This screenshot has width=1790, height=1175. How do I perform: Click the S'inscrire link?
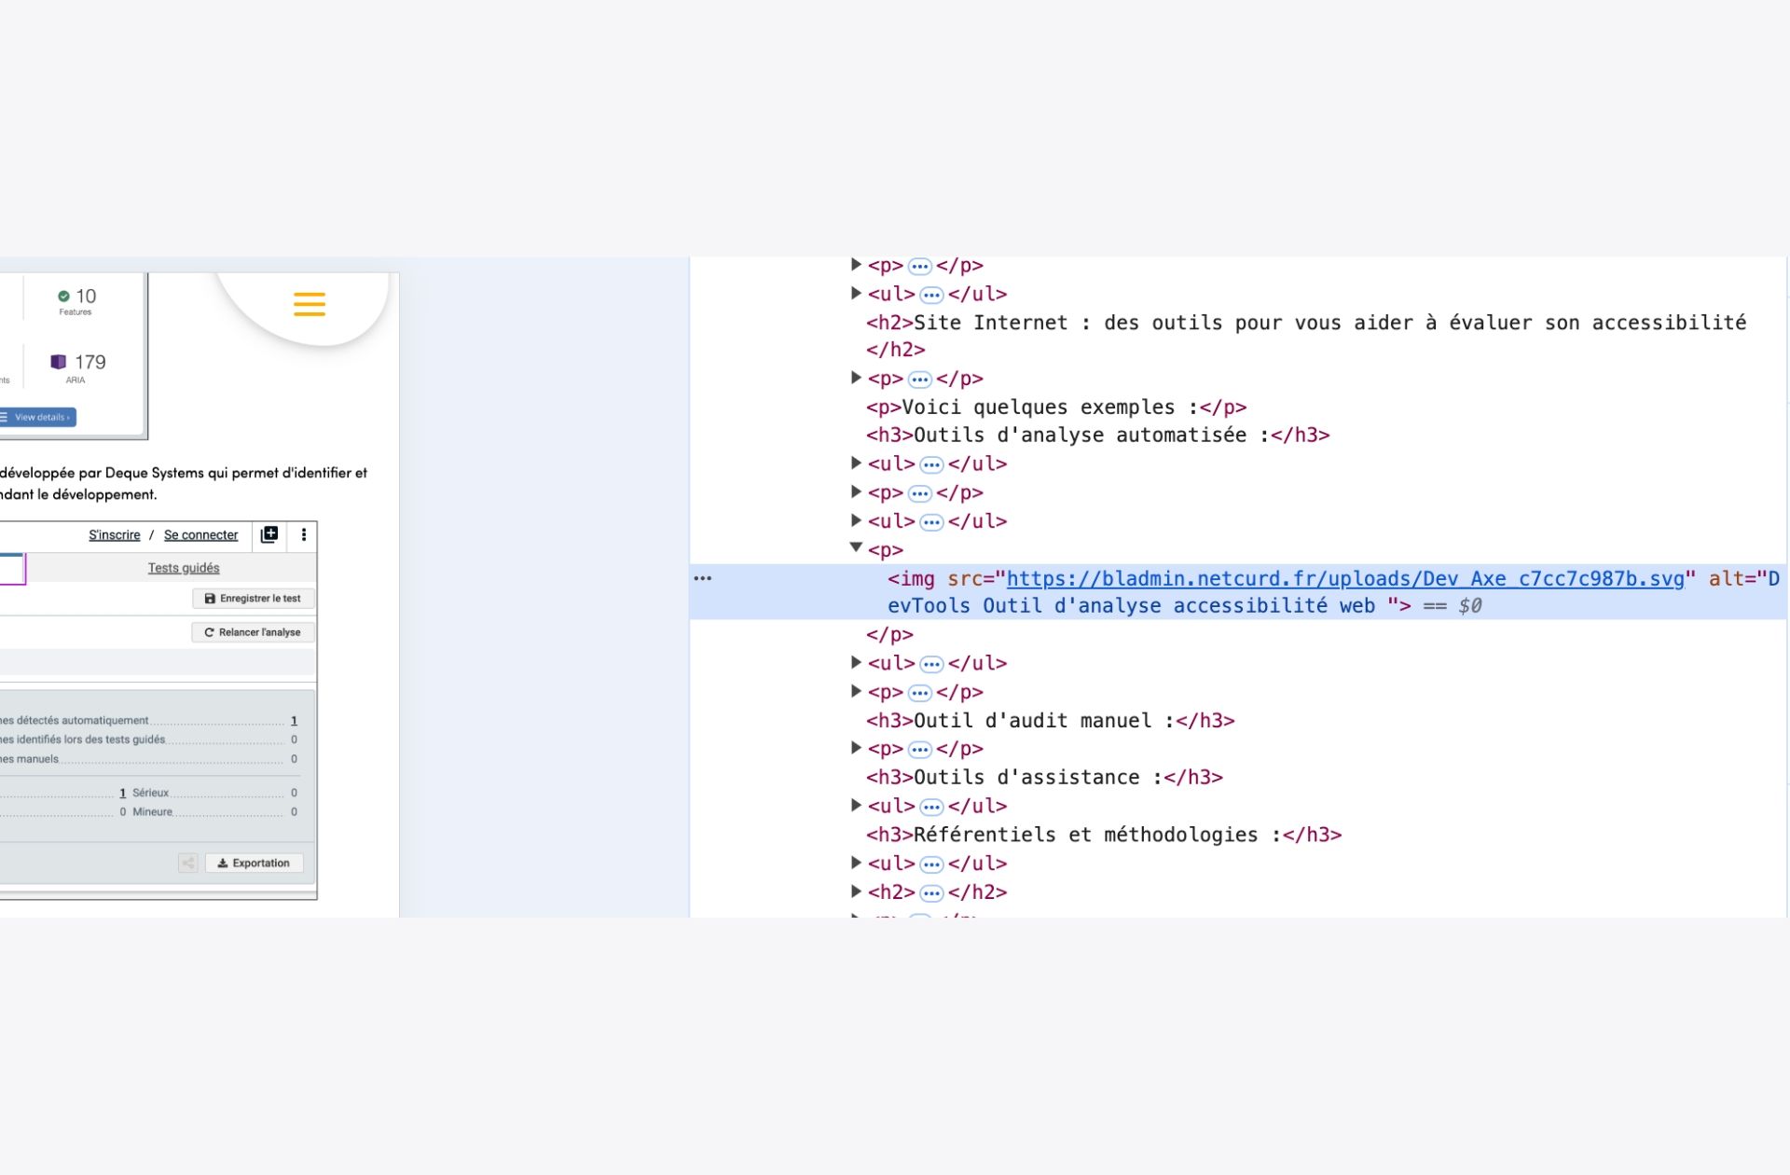tap(114, 535)
